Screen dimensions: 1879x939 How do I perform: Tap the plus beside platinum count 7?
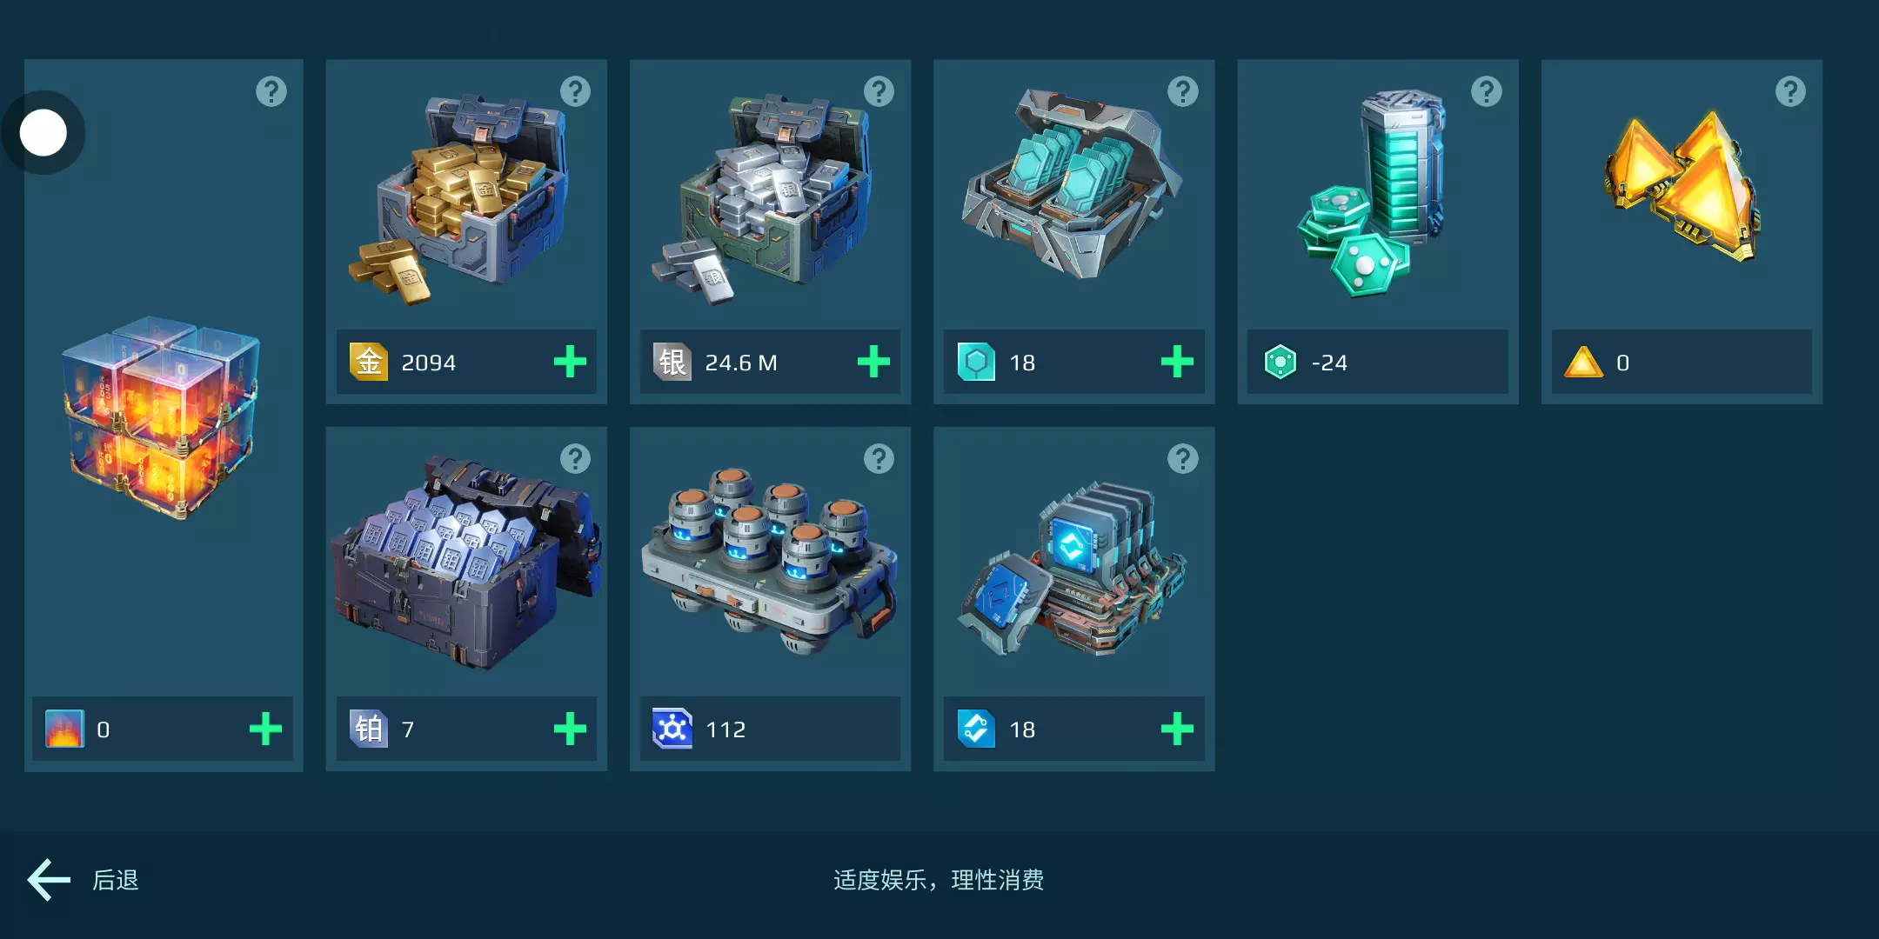click(570, 729)
